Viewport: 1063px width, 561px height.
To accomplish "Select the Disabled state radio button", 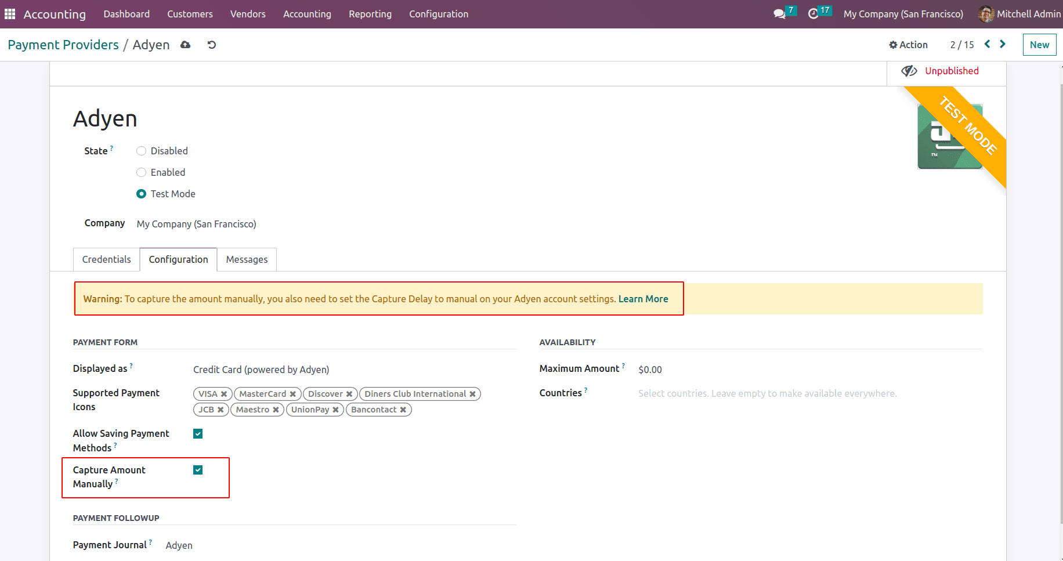I will [141, 151].
